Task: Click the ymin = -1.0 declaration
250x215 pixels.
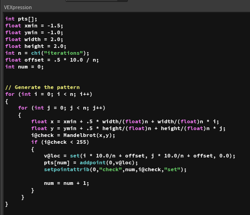Action: 34,32
